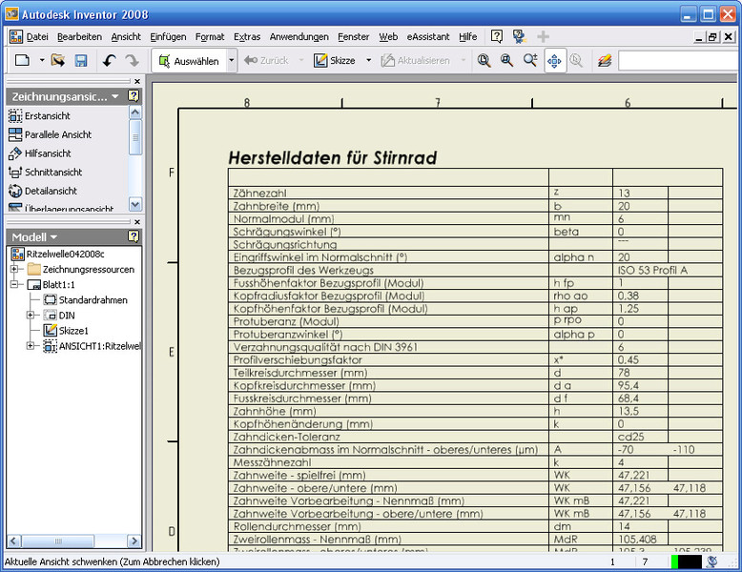
Task: Click the open file folder icon
Action: (58, 60)
